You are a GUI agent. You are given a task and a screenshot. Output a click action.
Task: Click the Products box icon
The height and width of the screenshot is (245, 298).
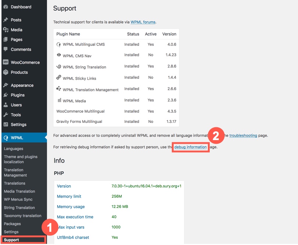(x=6, y=72)
